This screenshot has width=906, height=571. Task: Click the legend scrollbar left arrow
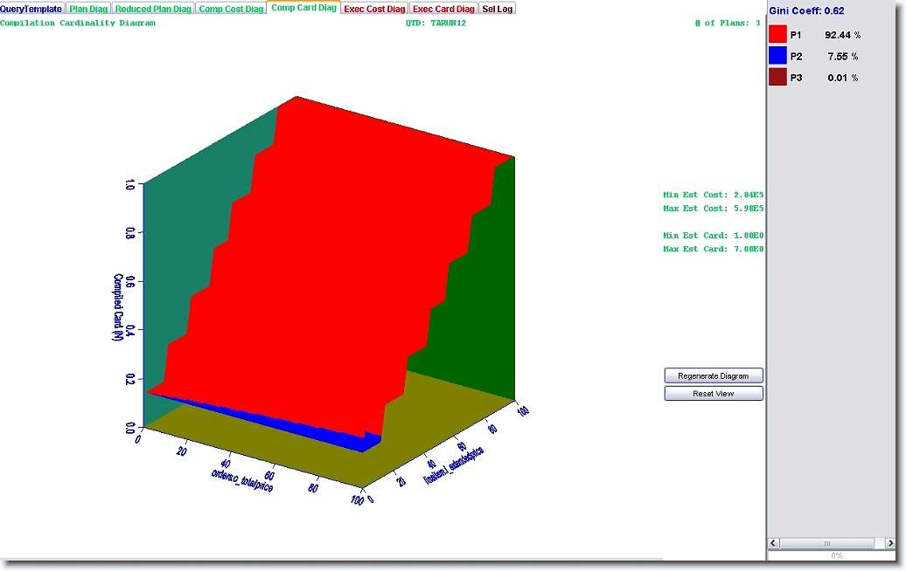[775, 543]
